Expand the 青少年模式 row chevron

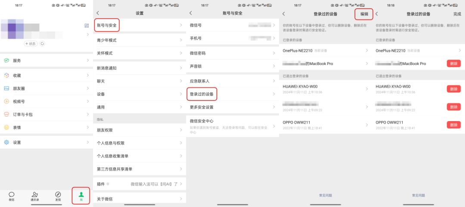pyautogui.click(x=180, y=40)
